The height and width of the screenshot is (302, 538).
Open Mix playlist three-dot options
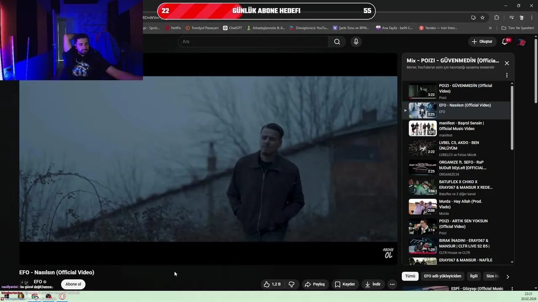pyautogui.click(x=507, y=75)
